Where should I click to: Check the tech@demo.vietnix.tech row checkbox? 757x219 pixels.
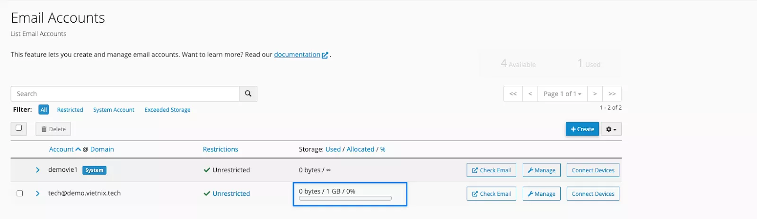pos(20,194)
